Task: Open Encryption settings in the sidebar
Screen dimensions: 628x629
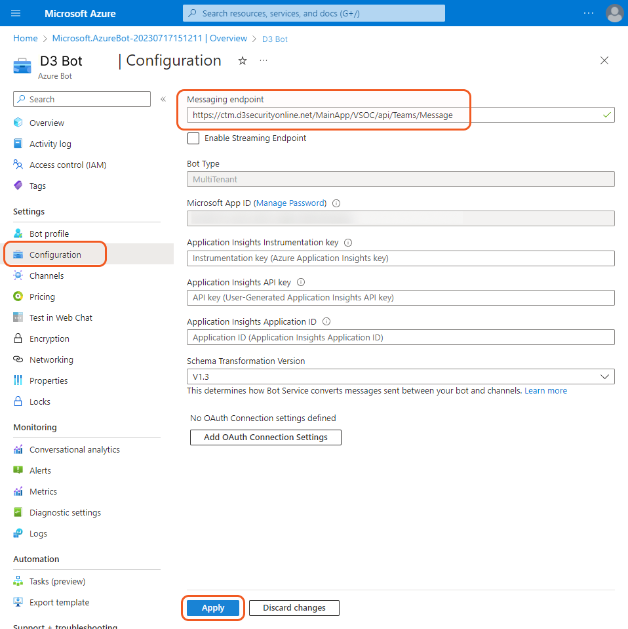Action: tap(49, 338)
